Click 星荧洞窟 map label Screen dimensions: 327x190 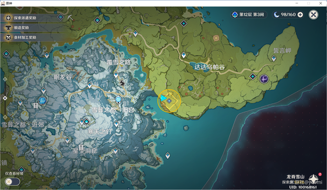[x=85, y=151]
